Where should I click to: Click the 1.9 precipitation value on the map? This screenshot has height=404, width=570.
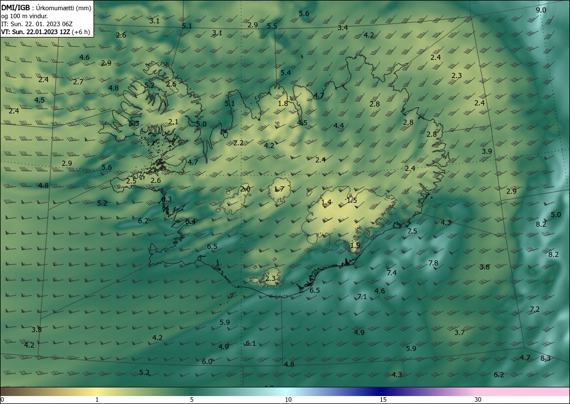click(x=355, y=245)
